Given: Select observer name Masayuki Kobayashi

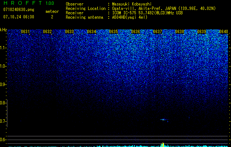Looking at the screenshot, I should pyautogui.click(x=132, y=4).
